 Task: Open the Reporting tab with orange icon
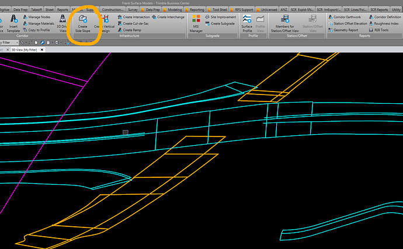(x=194, y=10)
